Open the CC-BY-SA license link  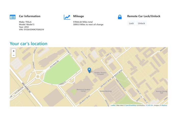pyautogui.click(x=149, y=105)
